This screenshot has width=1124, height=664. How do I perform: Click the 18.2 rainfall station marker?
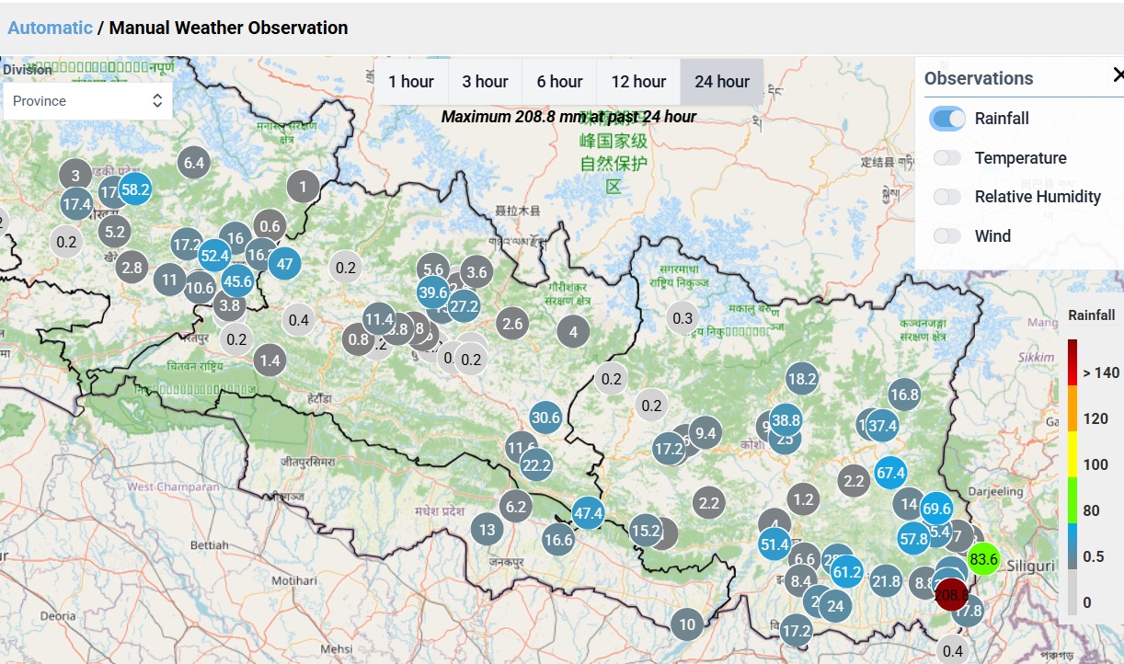(x=802, y=378)
